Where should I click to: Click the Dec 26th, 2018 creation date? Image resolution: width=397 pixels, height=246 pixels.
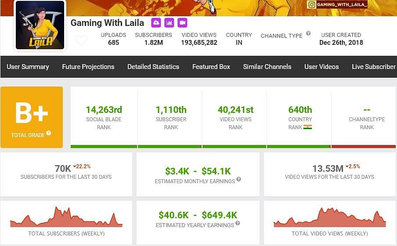point(341,43)
